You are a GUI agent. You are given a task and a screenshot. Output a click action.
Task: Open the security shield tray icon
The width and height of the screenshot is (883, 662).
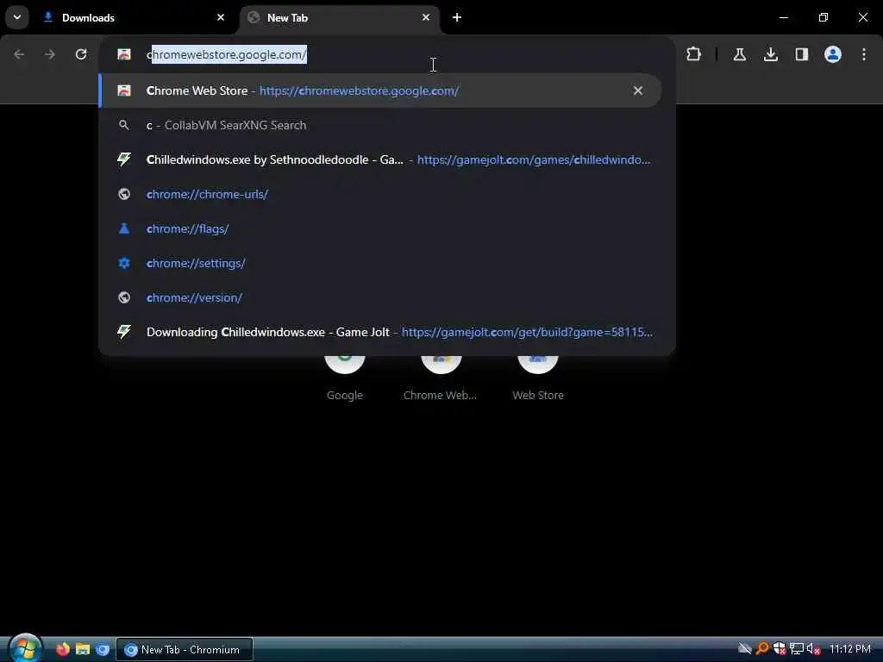tap(780, 649)
